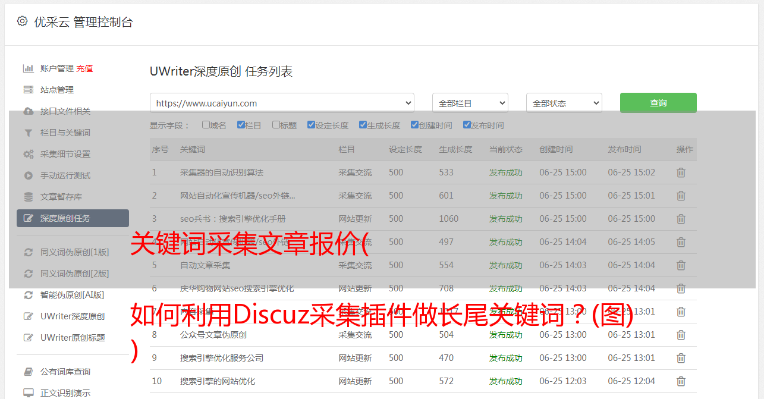
Task: Click the bar chart icon for 账户管理
Action: [28, 68]
